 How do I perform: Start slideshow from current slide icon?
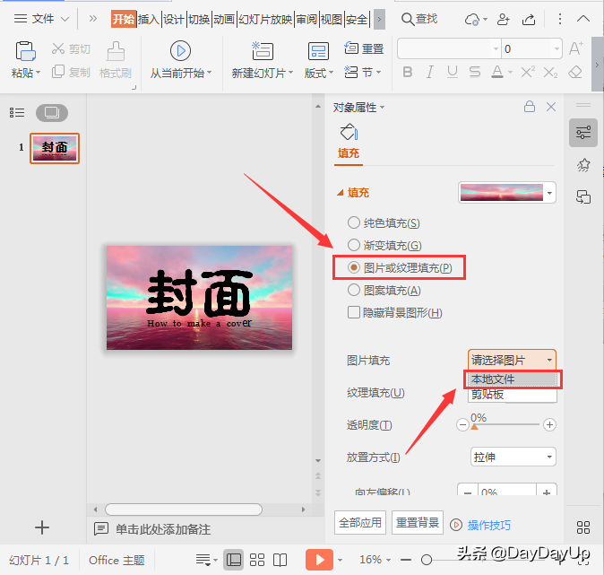pos(180,50)
